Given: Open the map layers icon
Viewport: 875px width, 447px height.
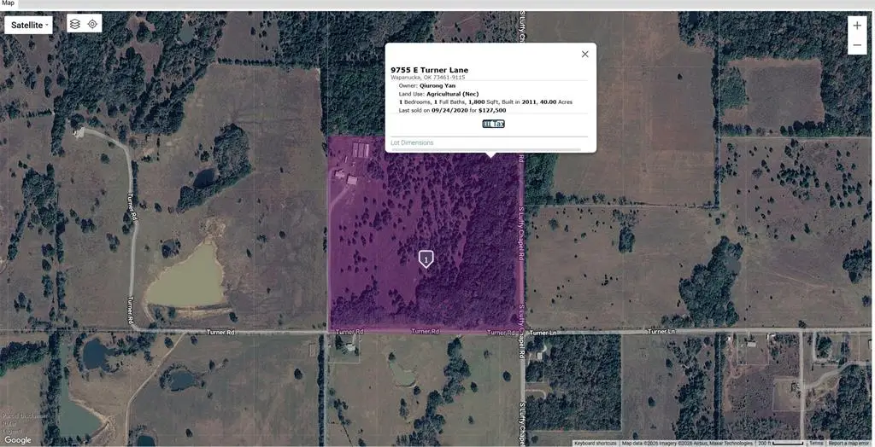Looking at the screenshot, I should tap(75, 24).
